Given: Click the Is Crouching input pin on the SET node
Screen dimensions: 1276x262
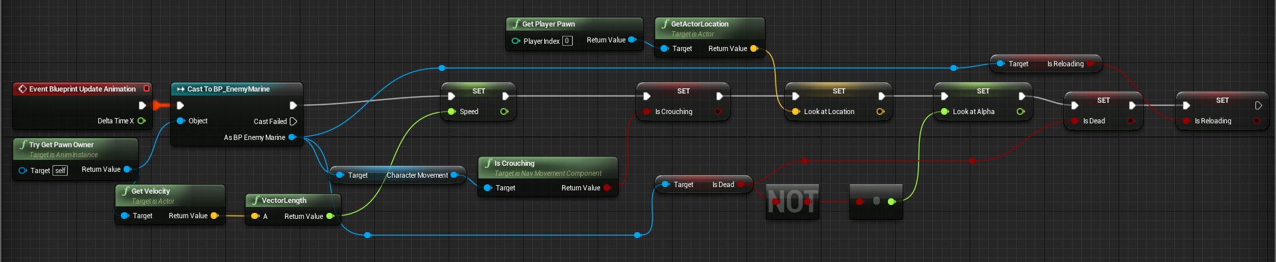Looking at the screenshot, I should [647, 111].
